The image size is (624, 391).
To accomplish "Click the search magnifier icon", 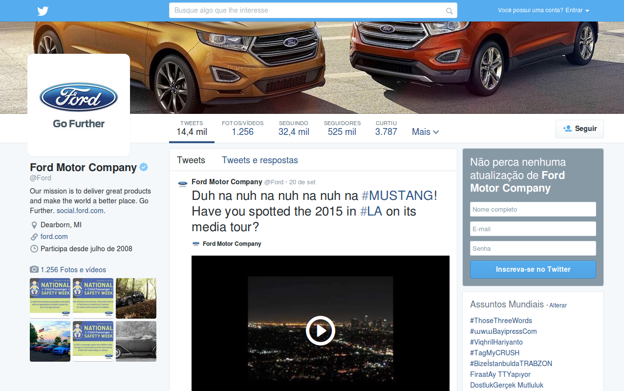I will [x=450, y=11].
